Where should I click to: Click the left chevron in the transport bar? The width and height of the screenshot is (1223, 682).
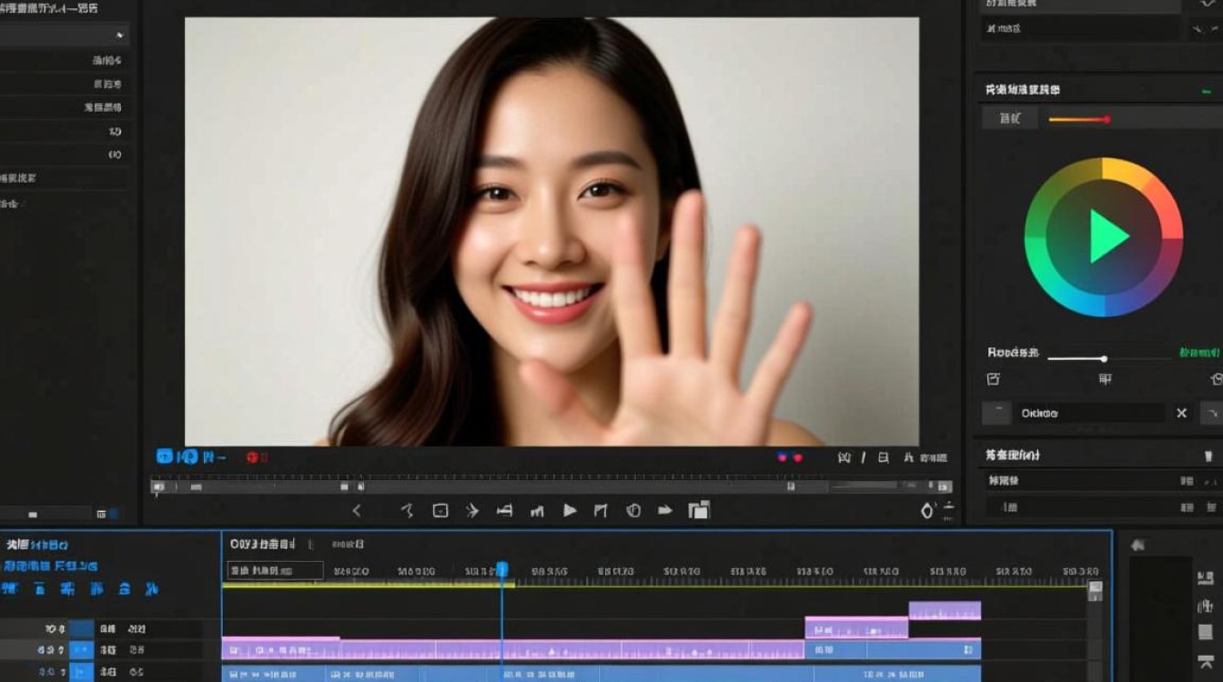point(357,511)
